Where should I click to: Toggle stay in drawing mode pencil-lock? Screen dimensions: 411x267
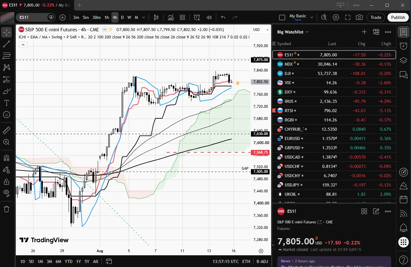(7, 169)
